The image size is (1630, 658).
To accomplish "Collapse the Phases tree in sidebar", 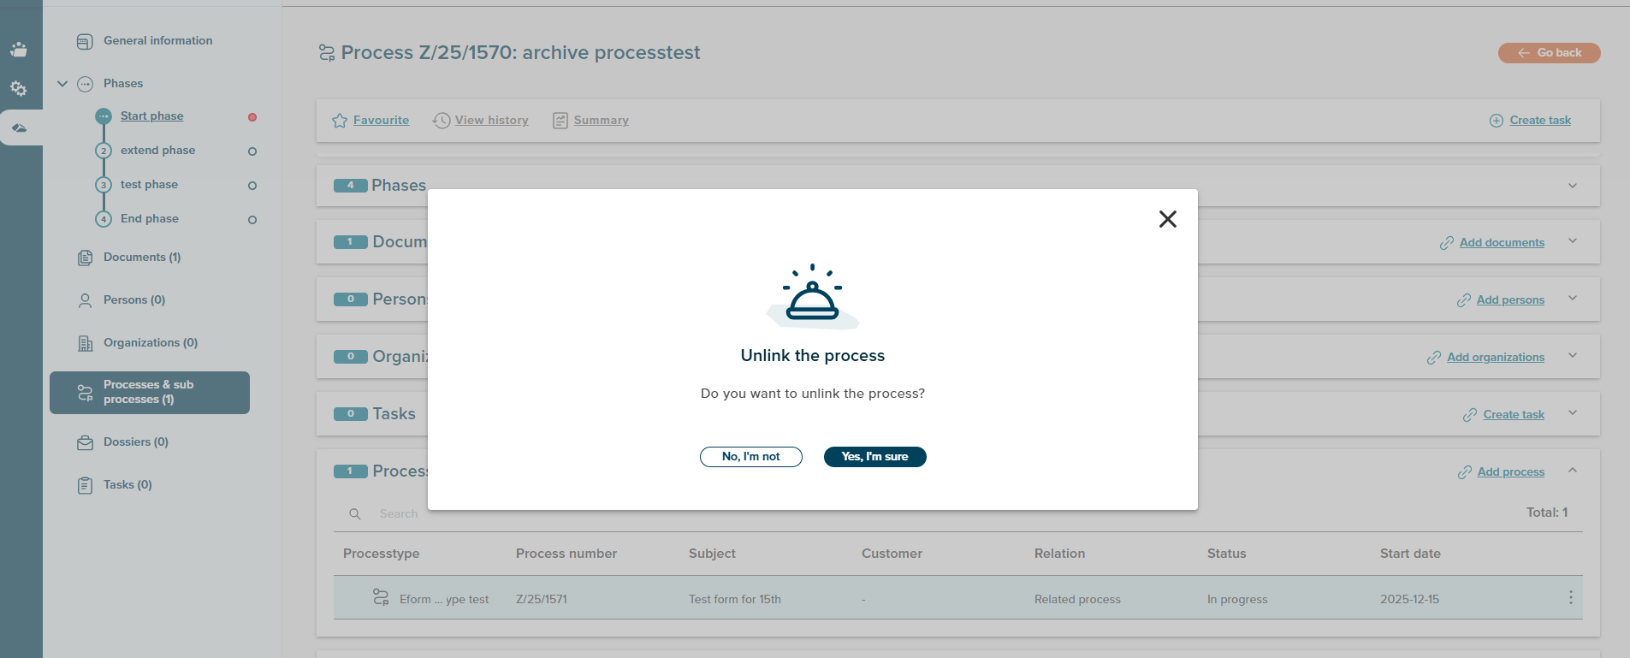I will tap(62, 84).
